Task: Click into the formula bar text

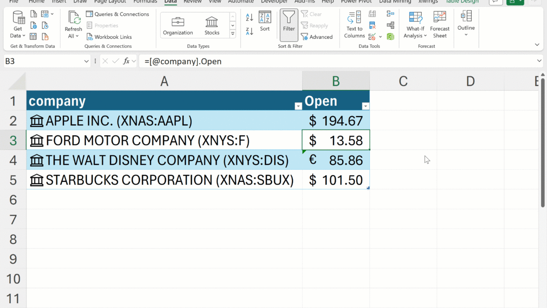Action: click(x=337, y=61)
